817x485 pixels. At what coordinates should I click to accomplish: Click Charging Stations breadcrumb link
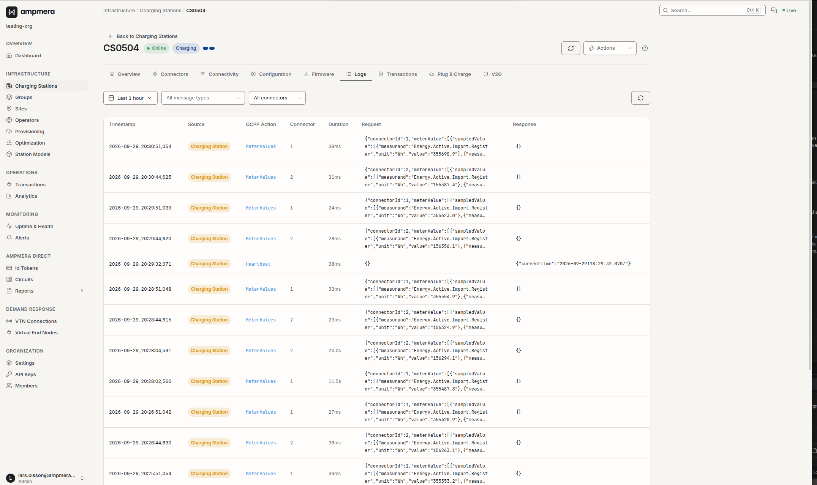[x=160, y=10]
